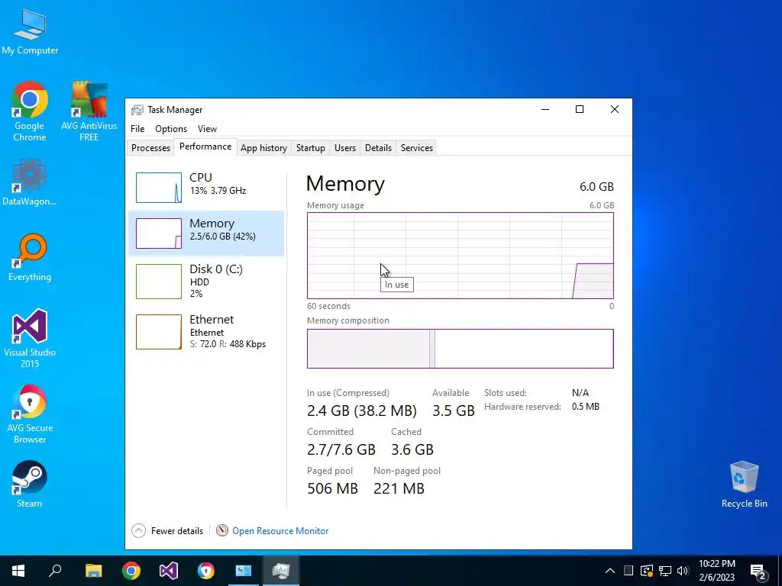
Task: Click the taskbar icon left of Task Manager
Action: point(244,571)
